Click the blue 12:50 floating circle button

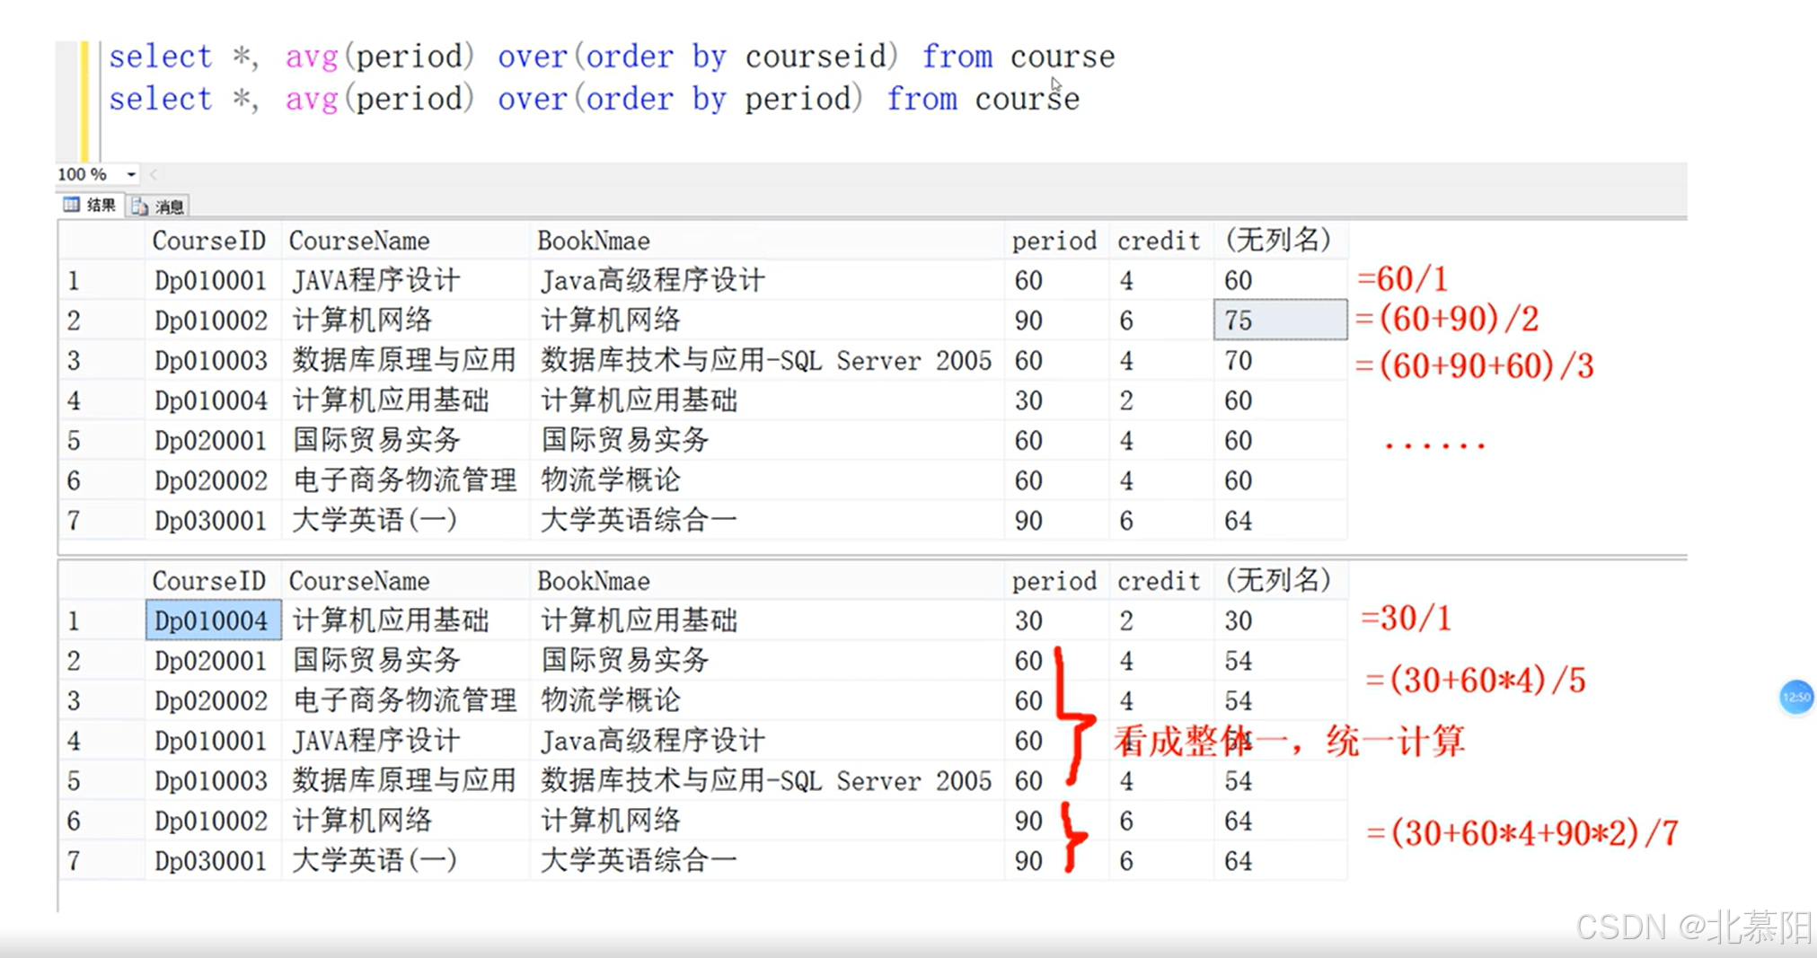tap(1796, 697)
